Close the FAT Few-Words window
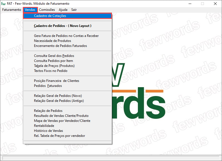 pos(215,4)
